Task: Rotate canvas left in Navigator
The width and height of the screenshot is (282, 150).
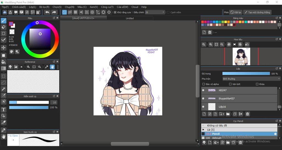Action: (x=229, y=44)
